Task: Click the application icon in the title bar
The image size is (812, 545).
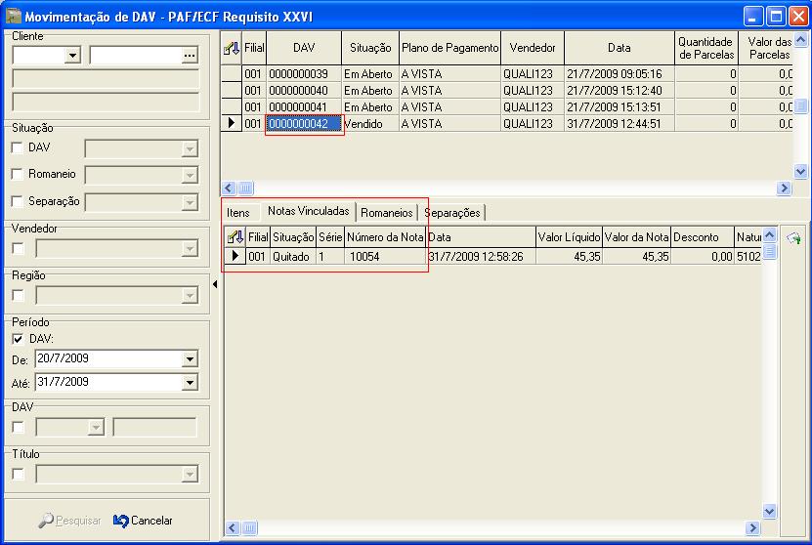Action: tap(13, 15)
